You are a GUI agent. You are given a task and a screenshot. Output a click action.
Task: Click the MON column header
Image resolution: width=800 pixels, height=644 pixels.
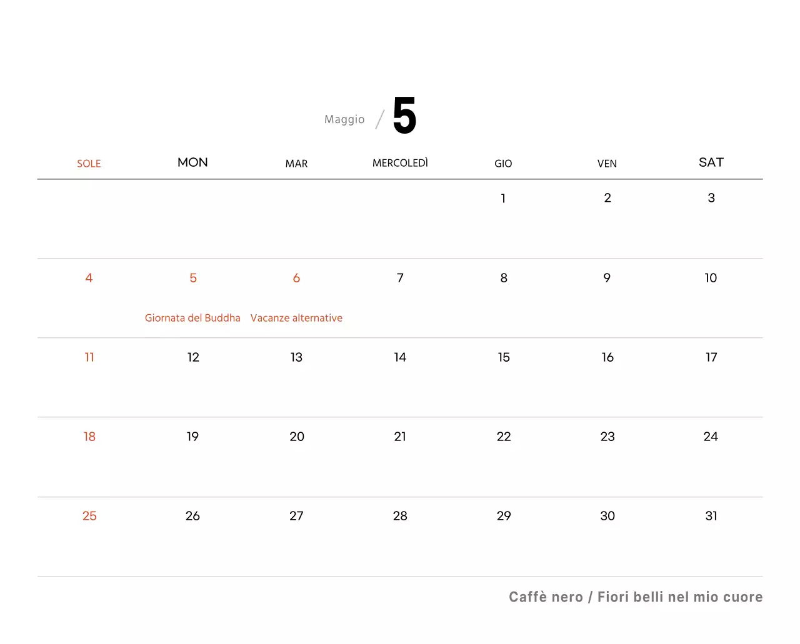tap(192, 162)
